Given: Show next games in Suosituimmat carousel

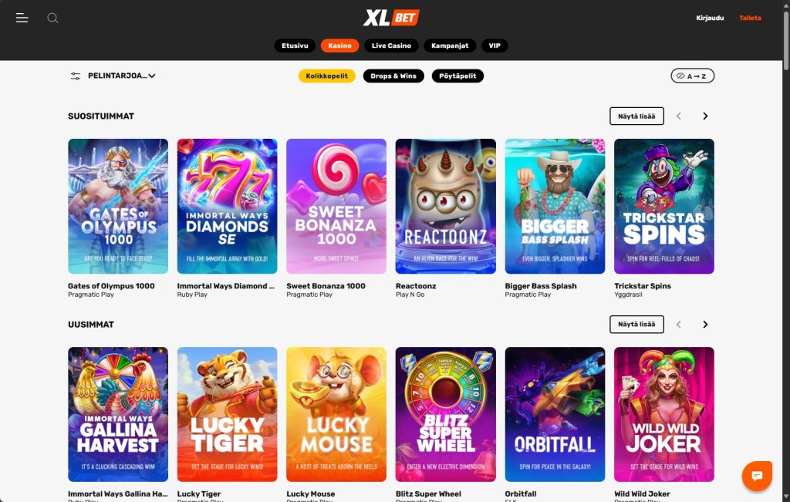Looking at the screenshot, I should [x=705, y=116].
